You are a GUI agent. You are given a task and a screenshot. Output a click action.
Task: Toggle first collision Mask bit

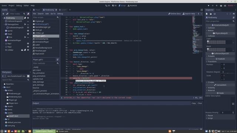click(208, 49)
